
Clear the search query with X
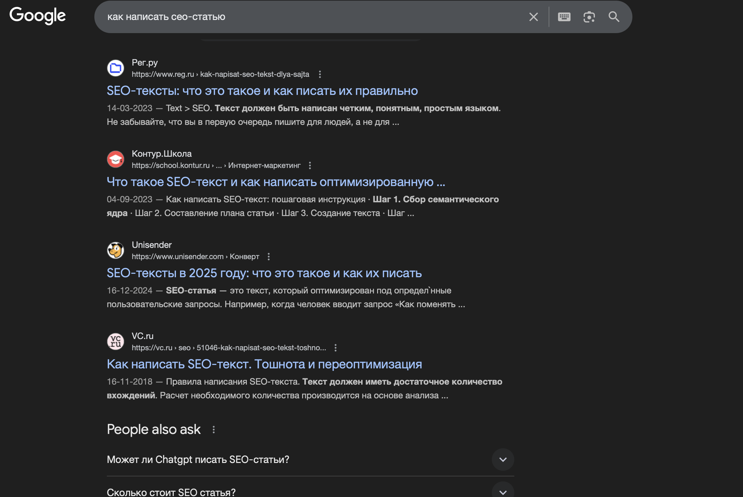(x=533, y=17)
